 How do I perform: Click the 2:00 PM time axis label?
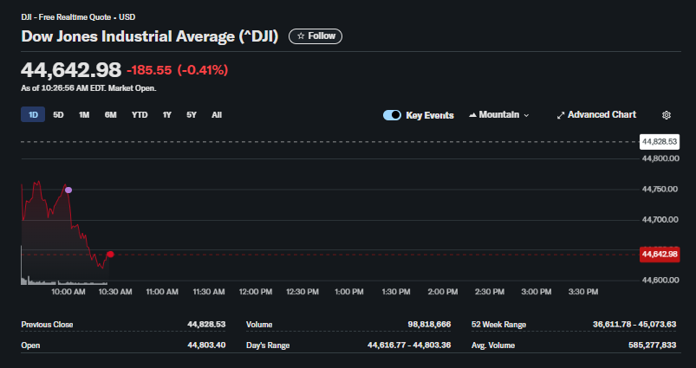443,292
